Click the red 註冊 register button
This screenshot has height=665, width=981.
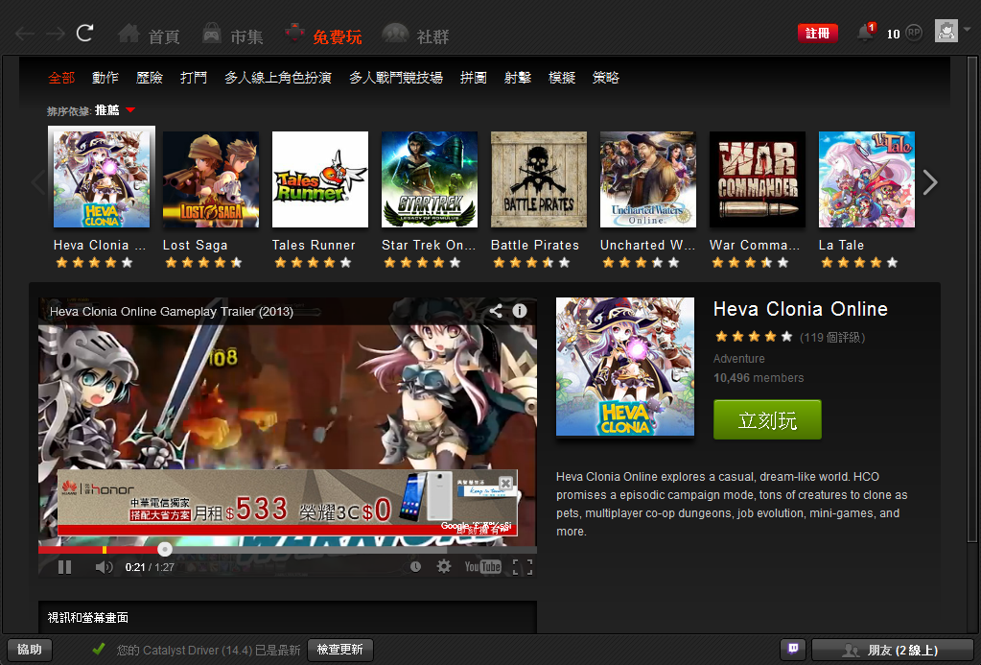817,34
